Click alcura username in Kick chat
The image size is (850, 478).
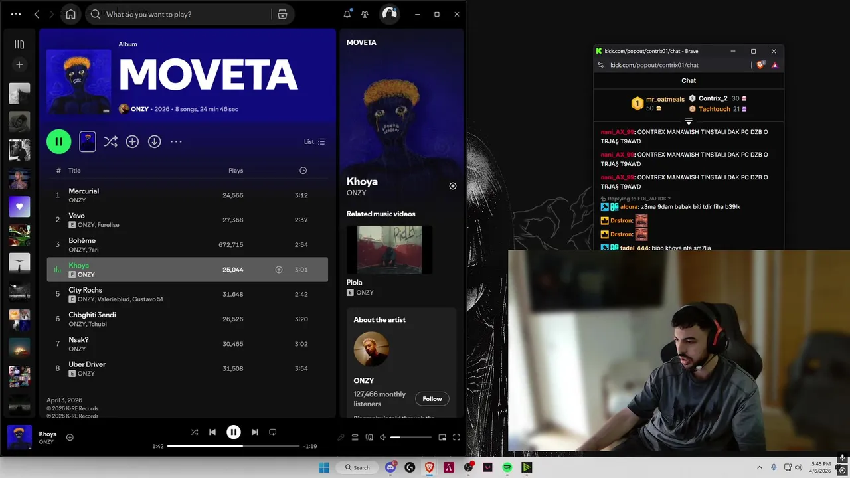click(629, 207)
